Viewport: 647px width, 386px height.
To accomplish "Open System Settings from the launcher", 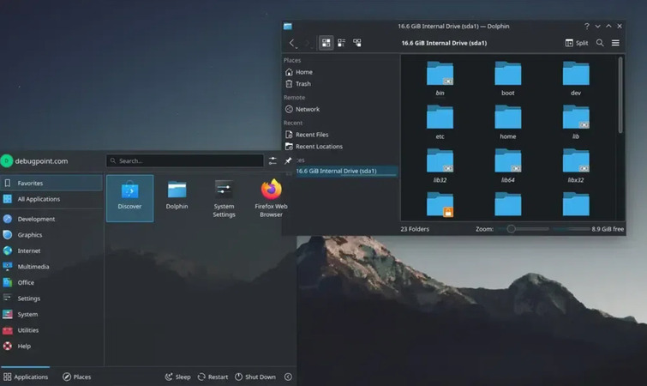I will point(224,199).
